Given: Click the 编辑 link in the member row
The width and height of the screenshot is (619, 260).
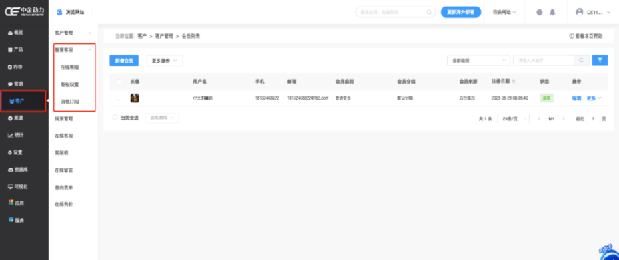Looking at the screenshot, I should click(x=577, y=98).
